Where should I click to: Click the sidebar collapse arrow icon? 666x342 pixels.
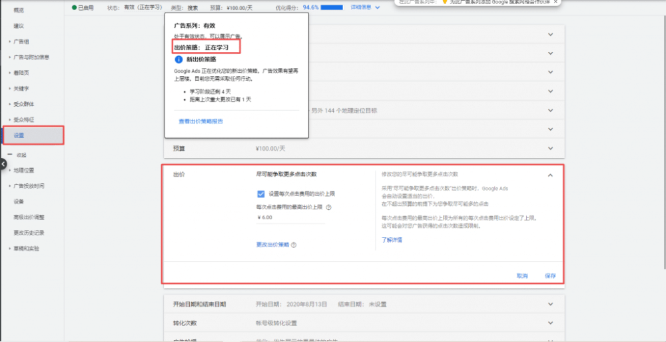pos(3,164)
